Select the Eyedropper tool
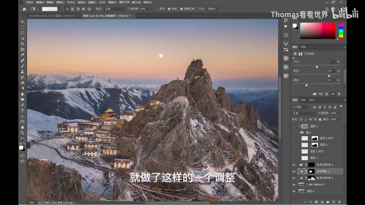Screen dimensions: 365x205 click(22, 55)
